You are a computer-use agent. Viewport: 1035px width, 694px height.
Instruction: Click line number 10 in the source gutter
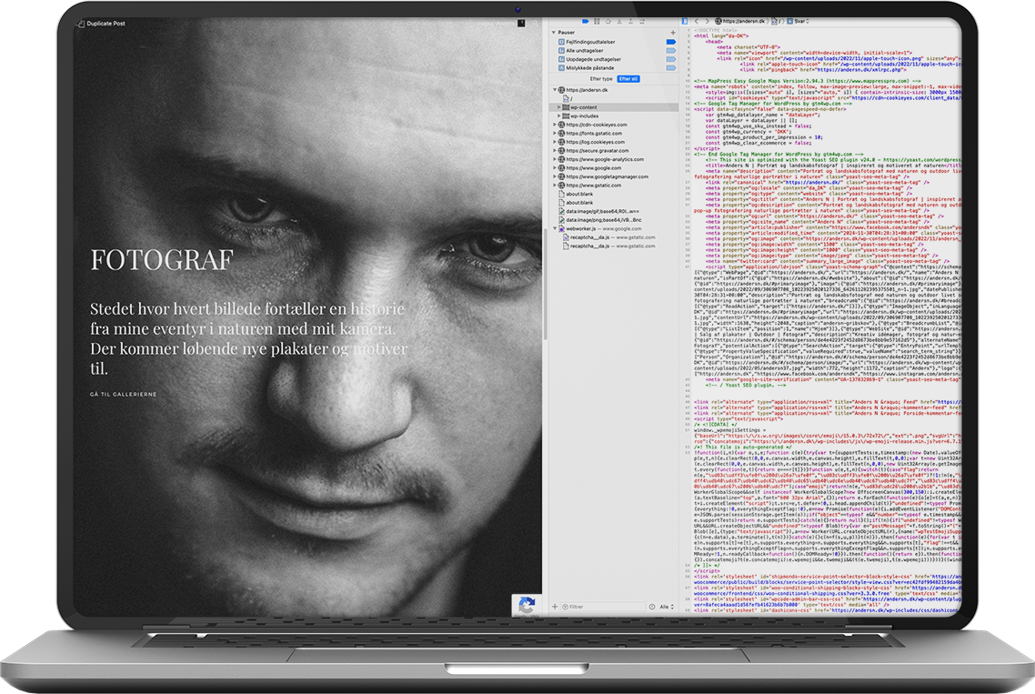pyautogui.click(x=688, y=81)
